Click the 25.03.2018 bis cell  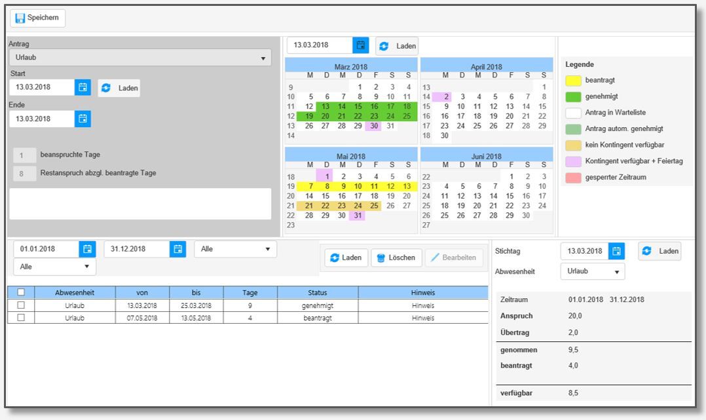point(196,305)
